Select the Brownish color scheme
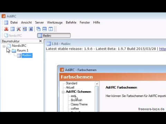 76,100
